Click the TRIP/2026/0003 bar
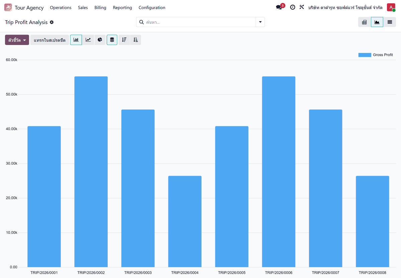The height and width of the screenshot is (278, 401). 138,188
